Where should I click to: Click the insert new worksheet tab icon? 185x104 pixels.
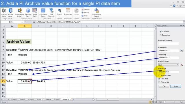(x=73, y=99)
